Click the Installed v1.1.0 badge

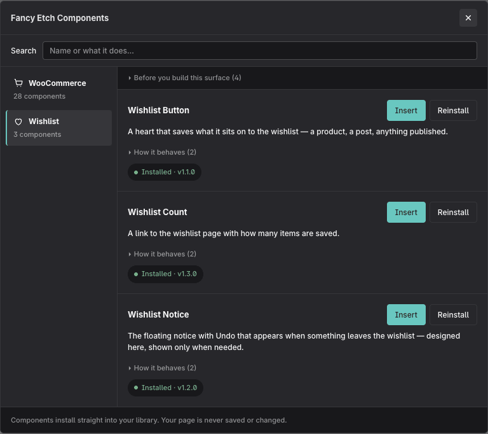pyautogui.click(x=165, y=172)
